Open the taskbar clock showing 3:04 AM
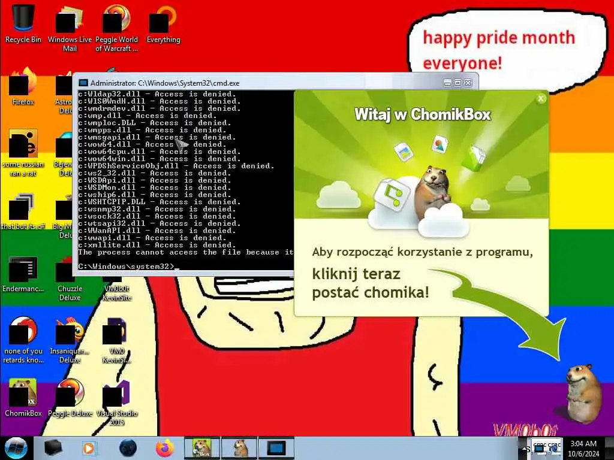Viewport: 614px width, 460px height. 583,448
